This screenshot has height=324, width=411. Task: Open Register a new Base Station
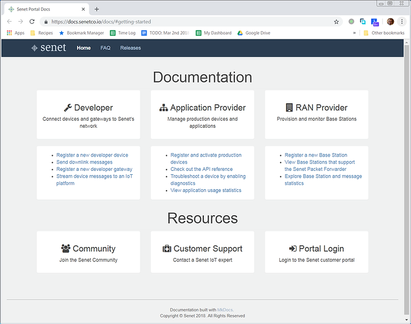pyautogui.click(x=316, y=155)
